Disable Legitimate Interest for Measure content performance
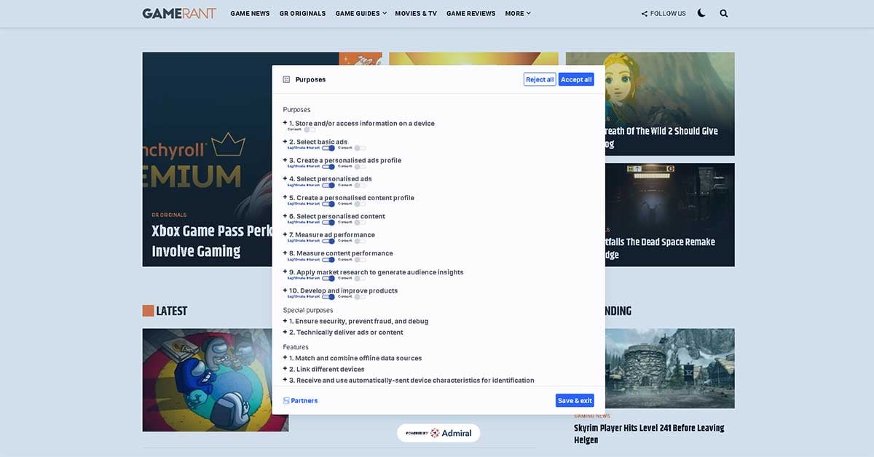874x457 pixels. point(328,260)
